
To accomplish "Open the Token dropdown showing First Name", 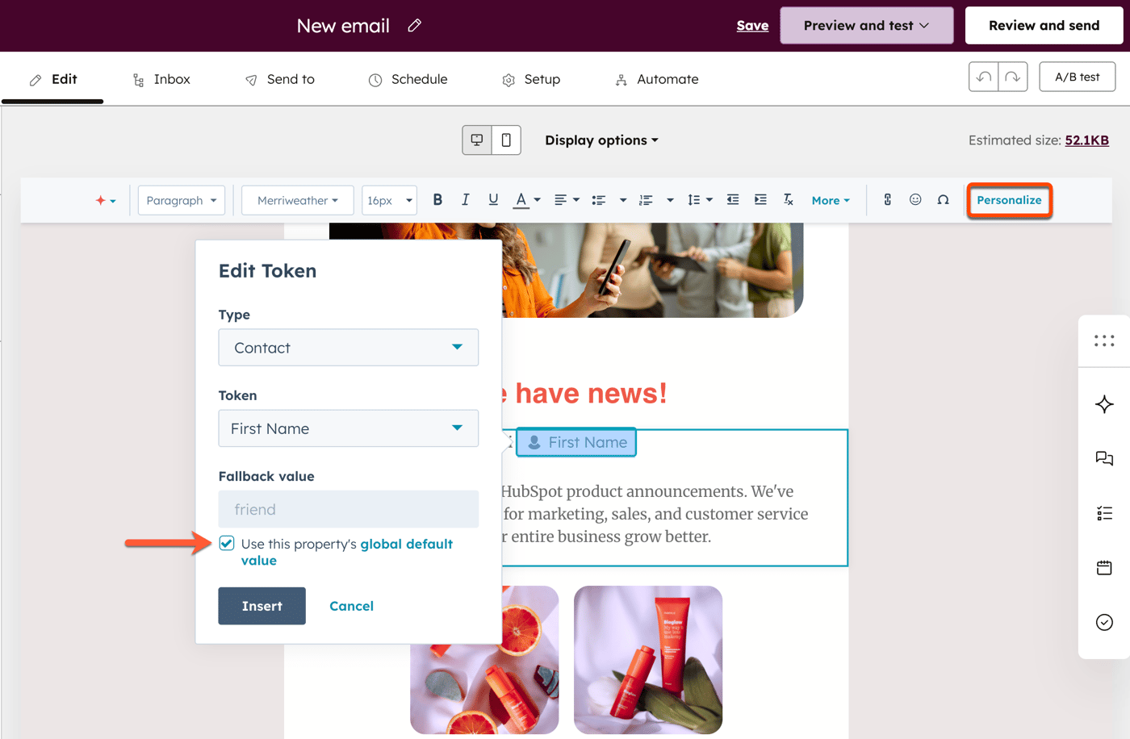I will (x=348, y=428).
